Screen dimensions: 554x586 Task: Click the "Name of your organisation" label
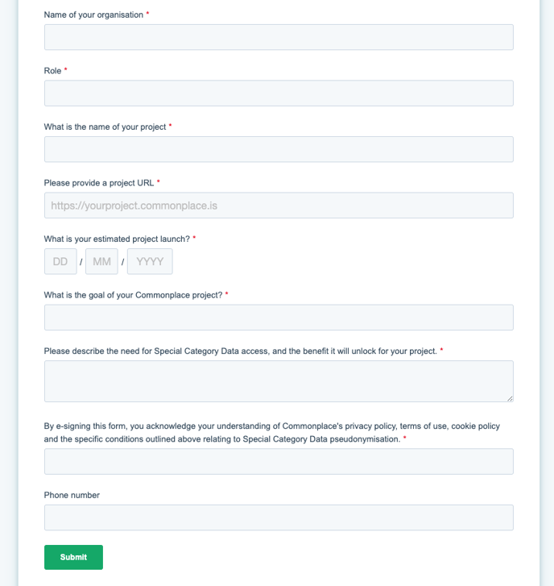coord(93,15)
